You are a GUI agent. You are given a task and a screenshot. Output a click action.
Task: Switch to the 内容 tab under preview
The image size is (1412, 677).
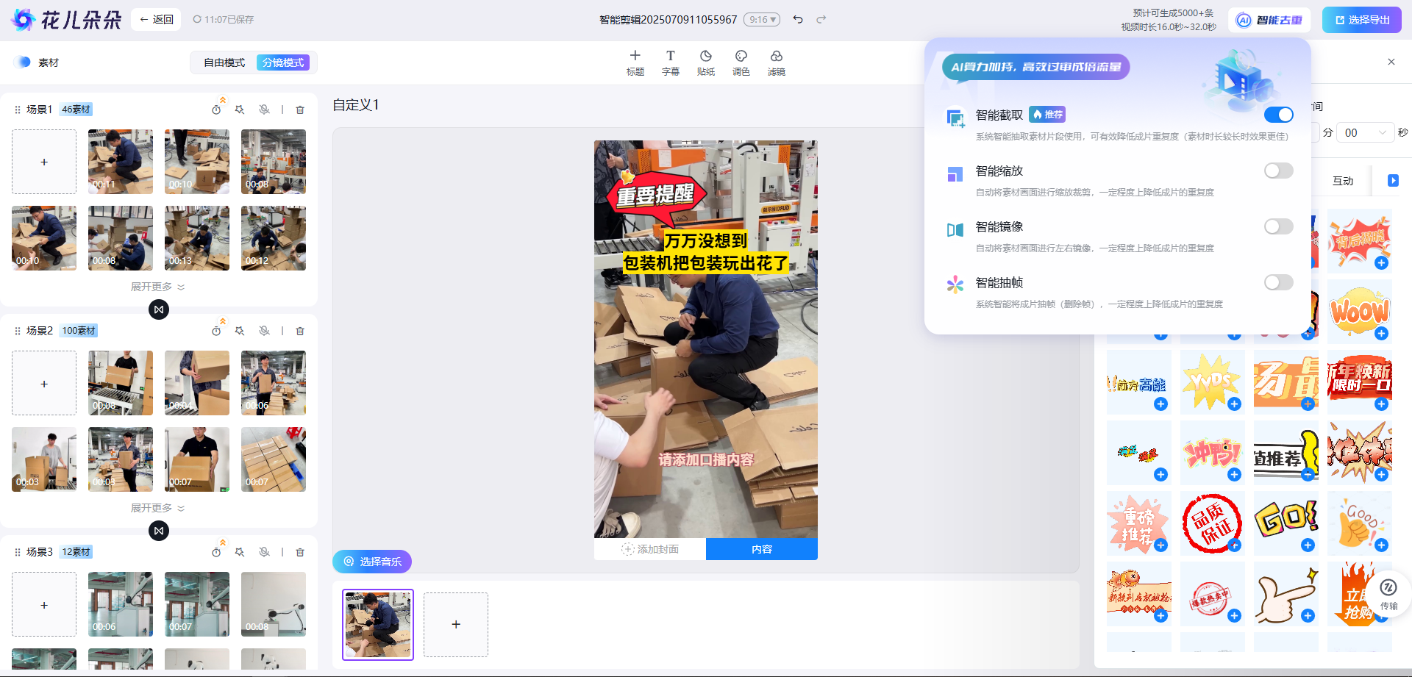click(762, 549)
